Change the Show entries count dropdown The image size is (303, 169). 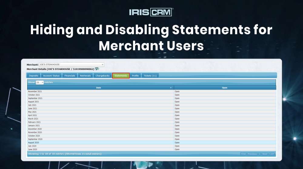pos(40,82)
